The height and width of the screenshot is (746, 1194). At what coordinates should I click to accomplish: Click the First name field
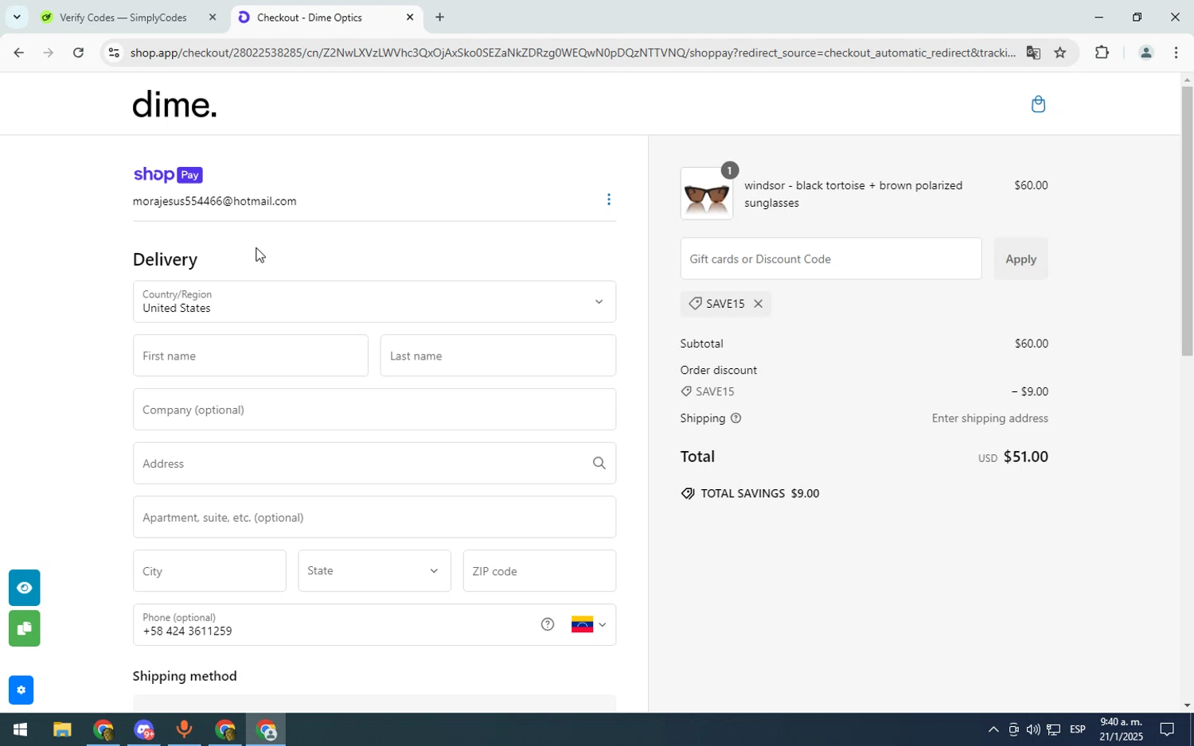coord(250,356)
